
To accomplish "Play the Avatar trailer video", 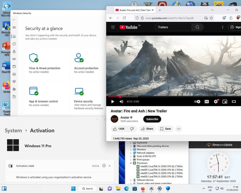I will (113, 102).
